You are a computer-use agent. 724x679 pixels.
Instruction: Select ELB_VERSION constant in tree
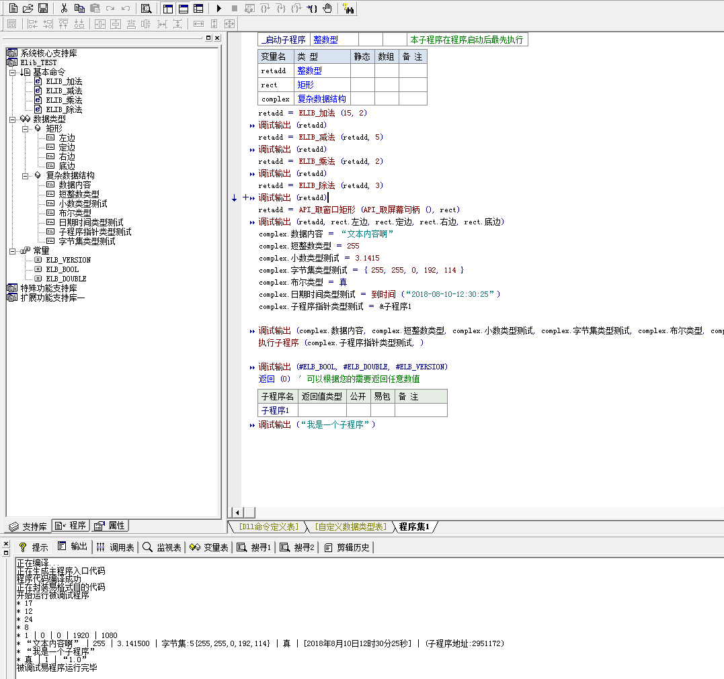coord(69,260)
